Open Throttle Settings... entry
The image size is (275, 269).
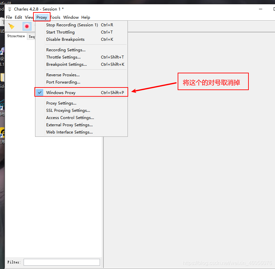tap(81, 57)
